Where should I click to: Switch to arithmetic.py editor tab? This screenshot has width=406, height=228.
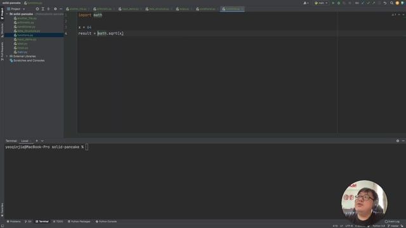coord(104,9)
